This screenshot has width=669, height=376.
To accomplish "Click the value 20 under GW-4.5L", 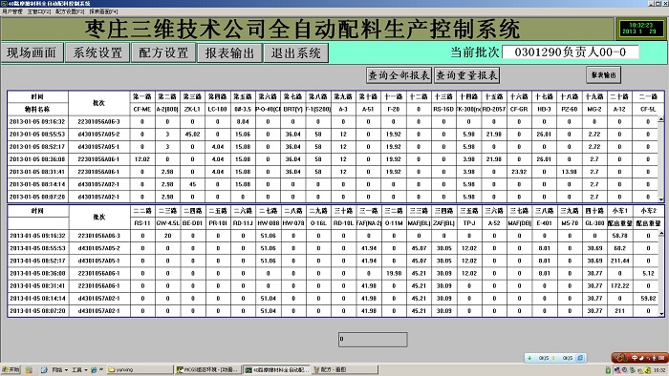I will coord(167,236).
